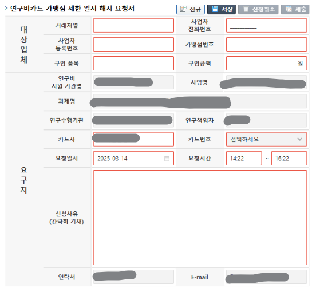This screenshot has height=292, width=312.
Task: Click the 구입금액 label
Action: pyautogui.click(x=200, y=64)
